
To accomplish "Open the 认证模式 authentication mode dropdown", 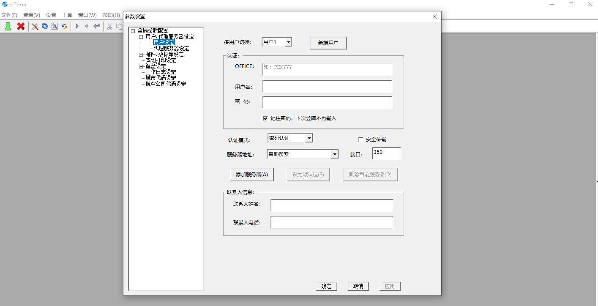I will point(309,138).
